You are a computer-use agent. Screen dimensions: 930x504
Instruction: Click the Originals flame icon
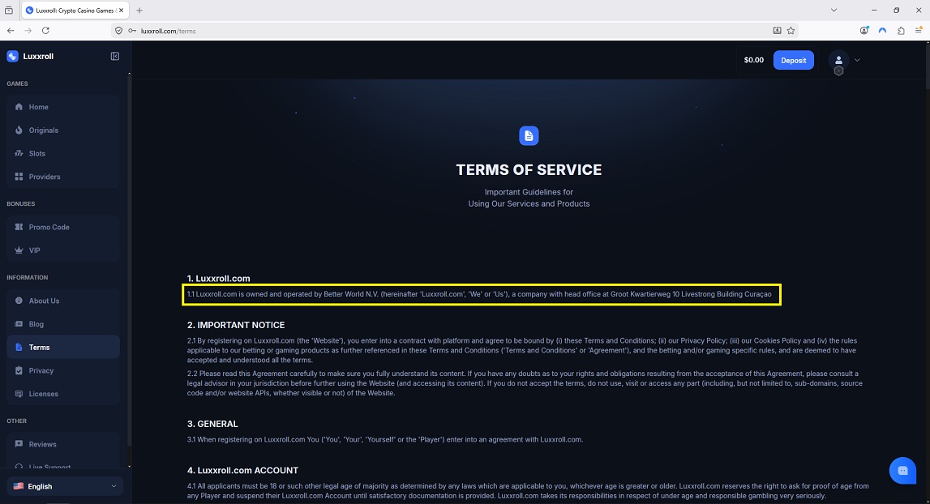[x=19, y=130]
